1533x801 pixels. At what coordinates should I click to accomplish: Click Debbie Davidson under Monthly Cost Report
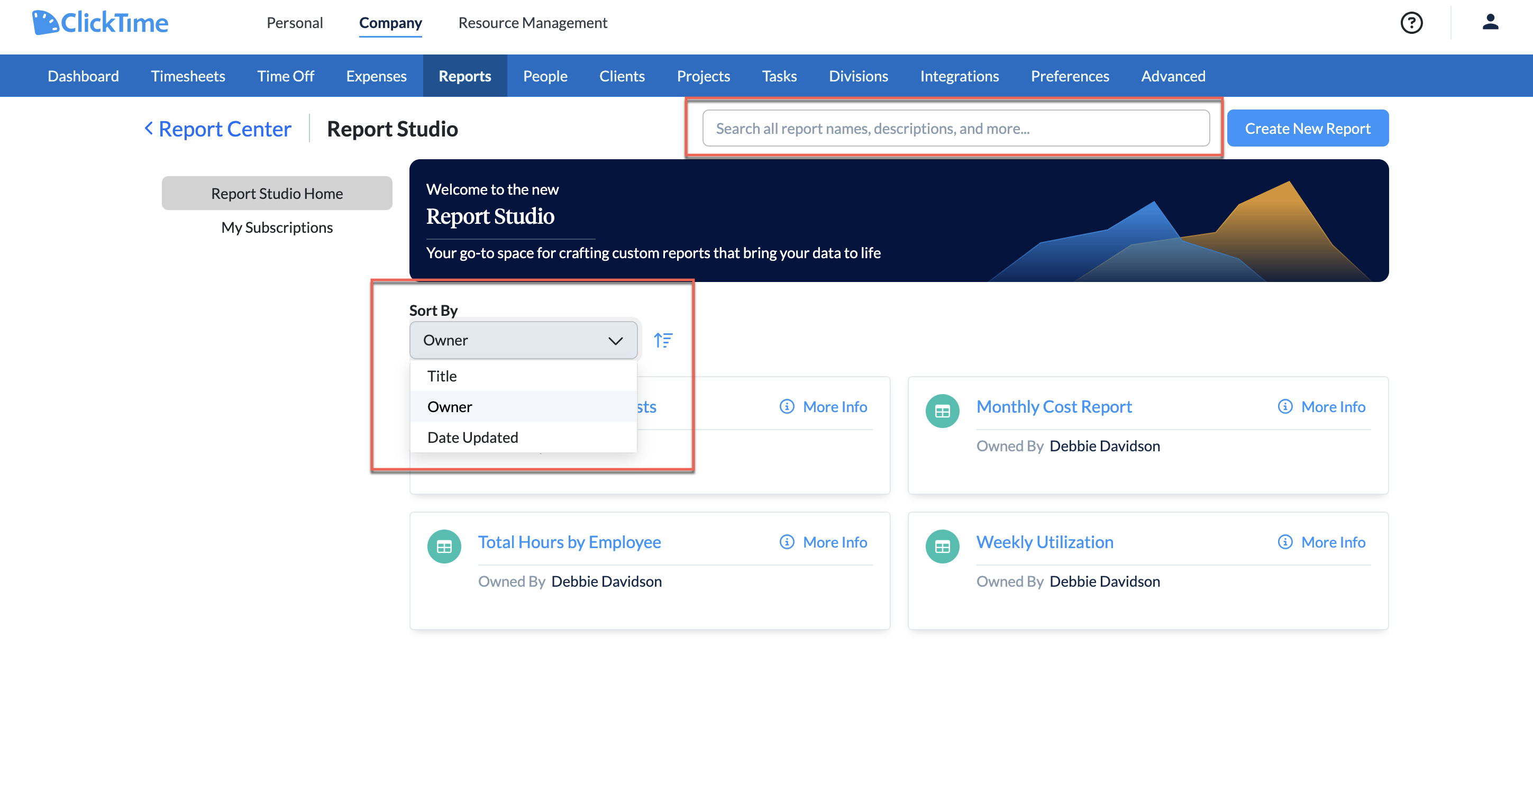pyautogui.click(x=1105, y=445)
